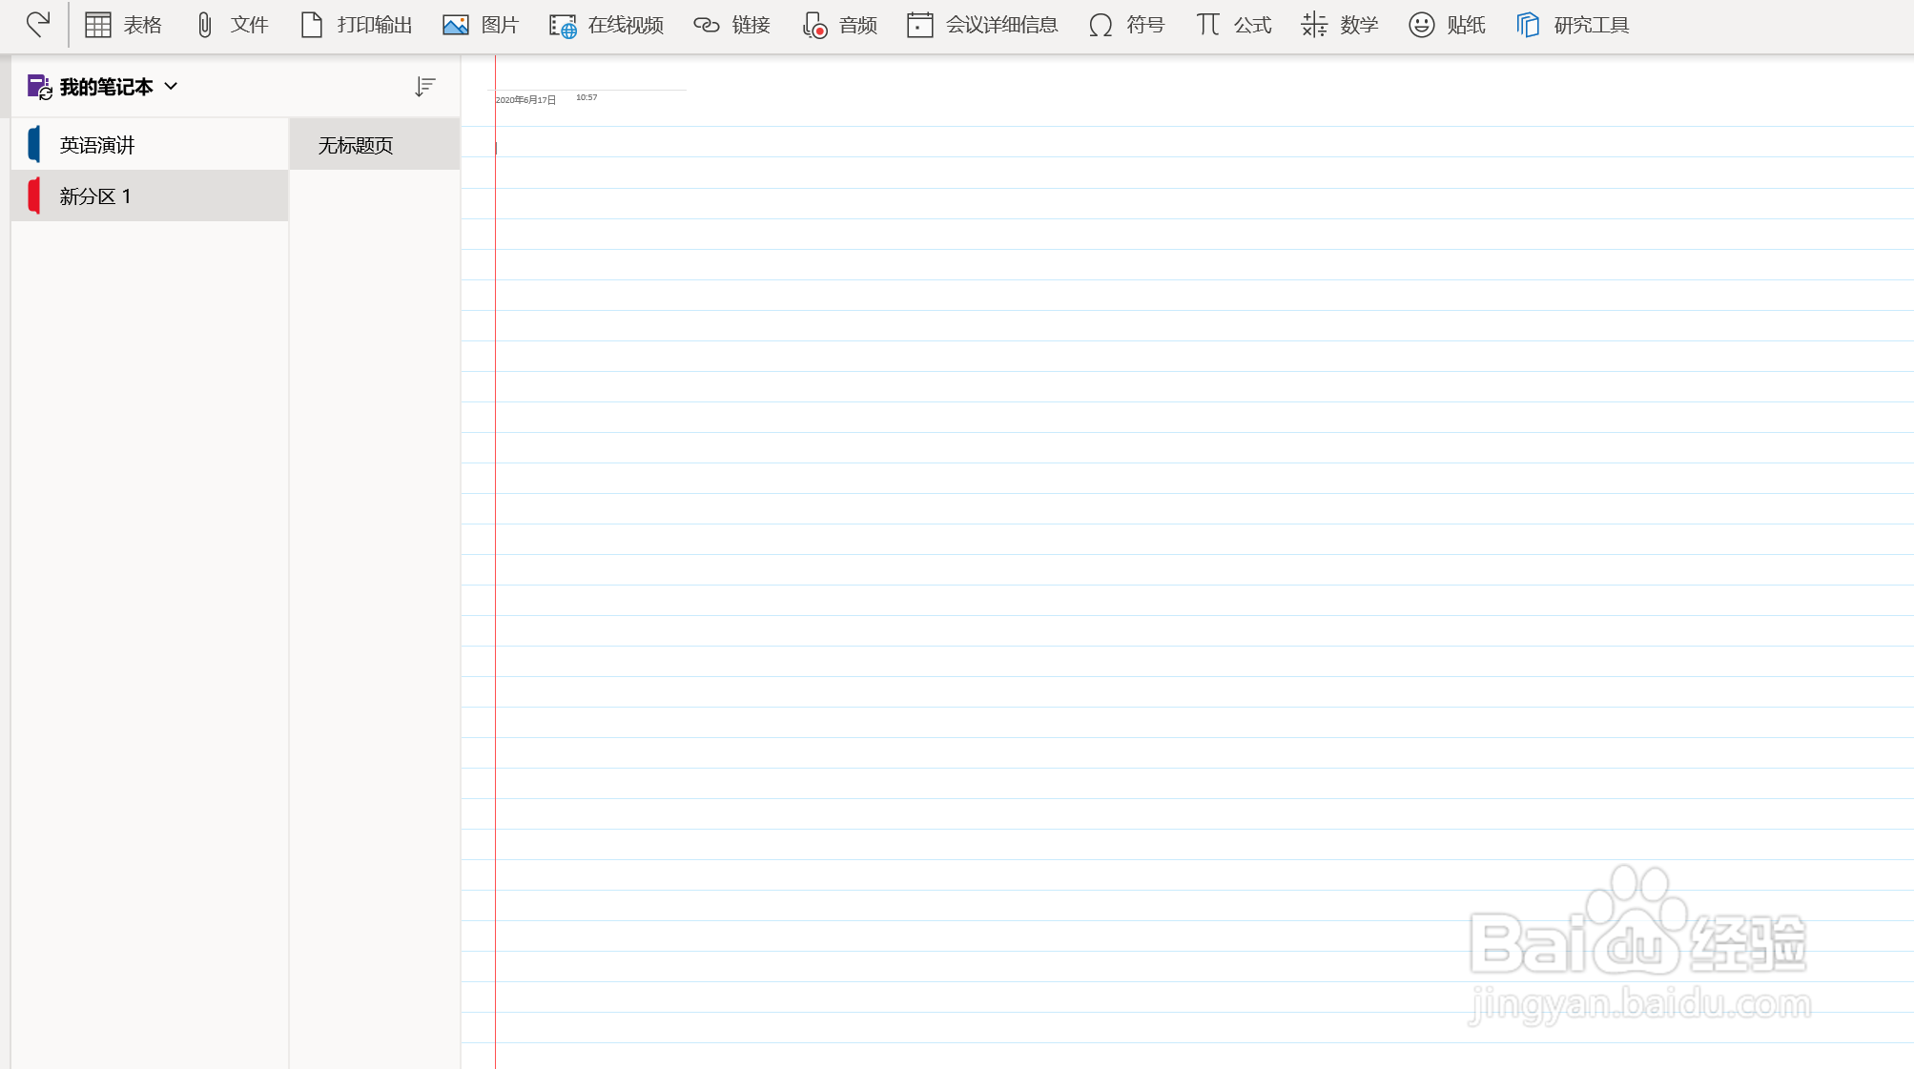Click the page sort order icon
Image resolution: width=1914 pixels, height=1069 pixels.
click(x=425, y=87)
